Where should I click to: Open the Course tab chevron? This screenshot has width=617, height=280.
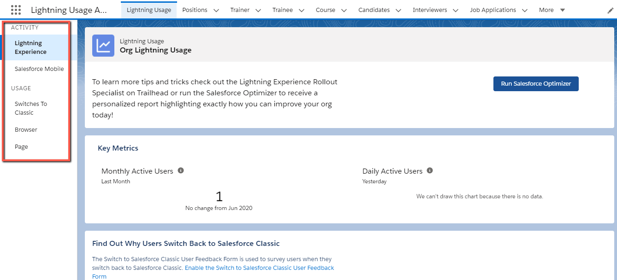tap(344, 10)
